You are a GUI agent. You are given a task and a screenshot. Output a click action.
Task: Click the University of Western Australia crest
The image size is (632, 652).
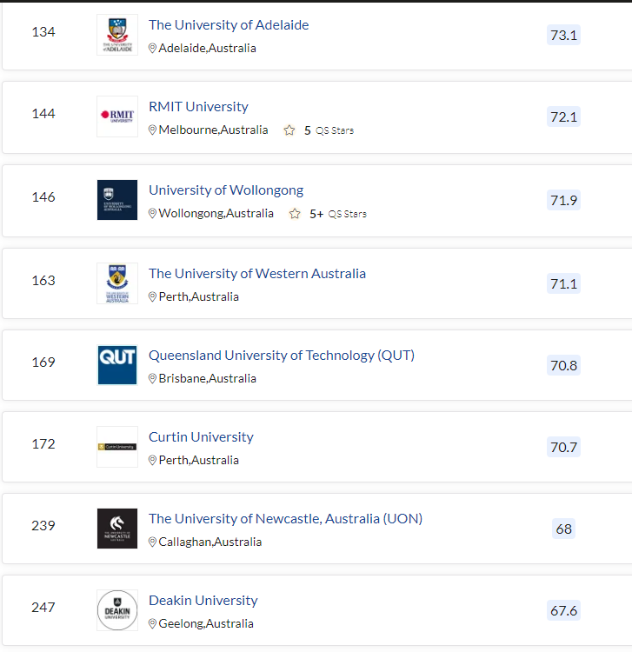click(x=117, y=283)
